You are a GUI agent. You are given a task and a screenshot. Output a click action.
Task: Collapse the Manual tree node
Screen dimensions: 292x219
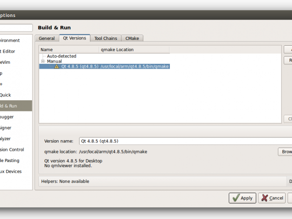[43, 61]
